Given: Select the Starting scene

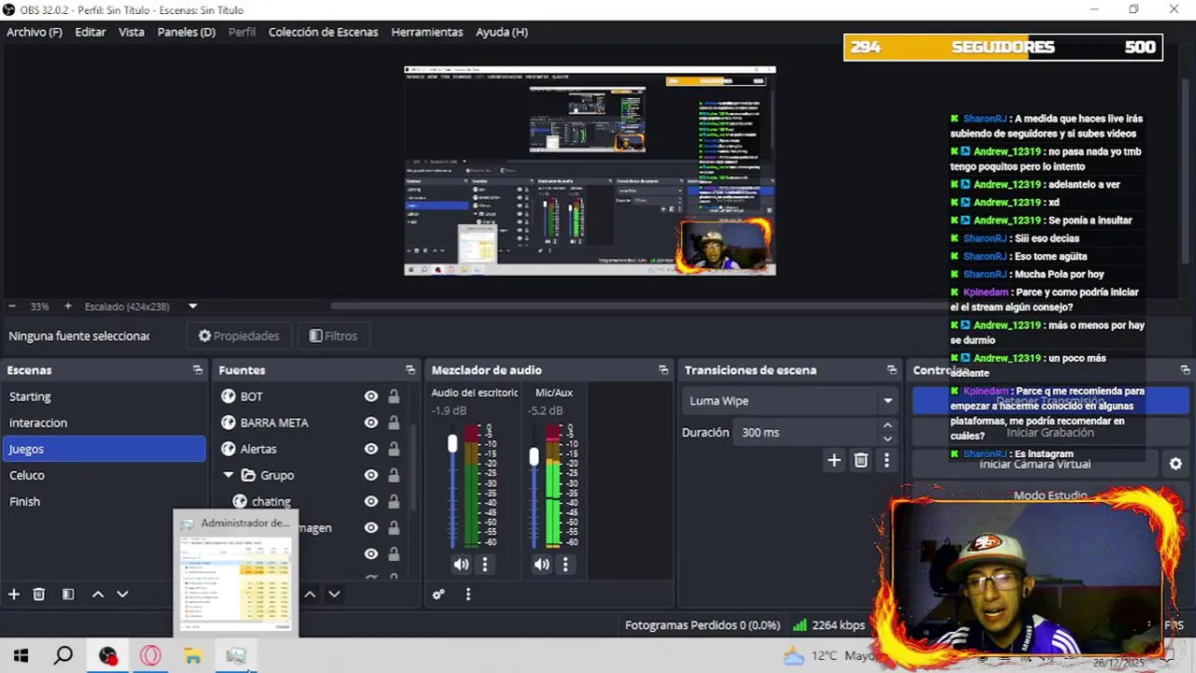Looking at the screenshot, I should [x=104, y=396].
